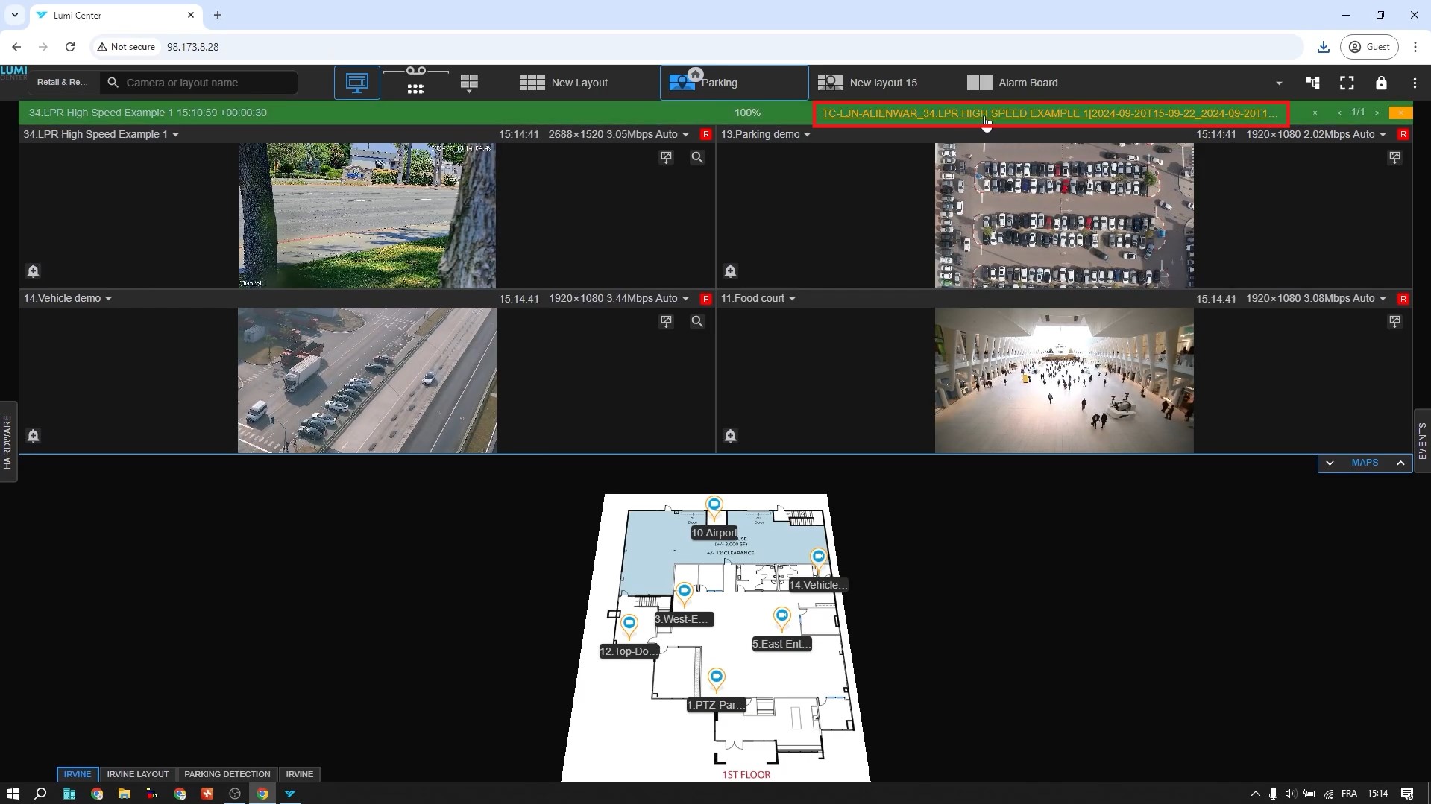
Task: Click the 1.PTZ-Par camera marker on map
Action: coord(716,678)
